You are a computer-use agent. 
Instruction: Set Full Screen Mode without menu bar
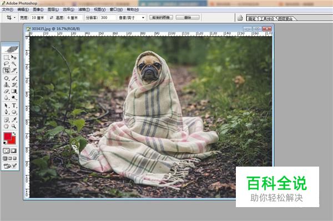pos(14,158)
